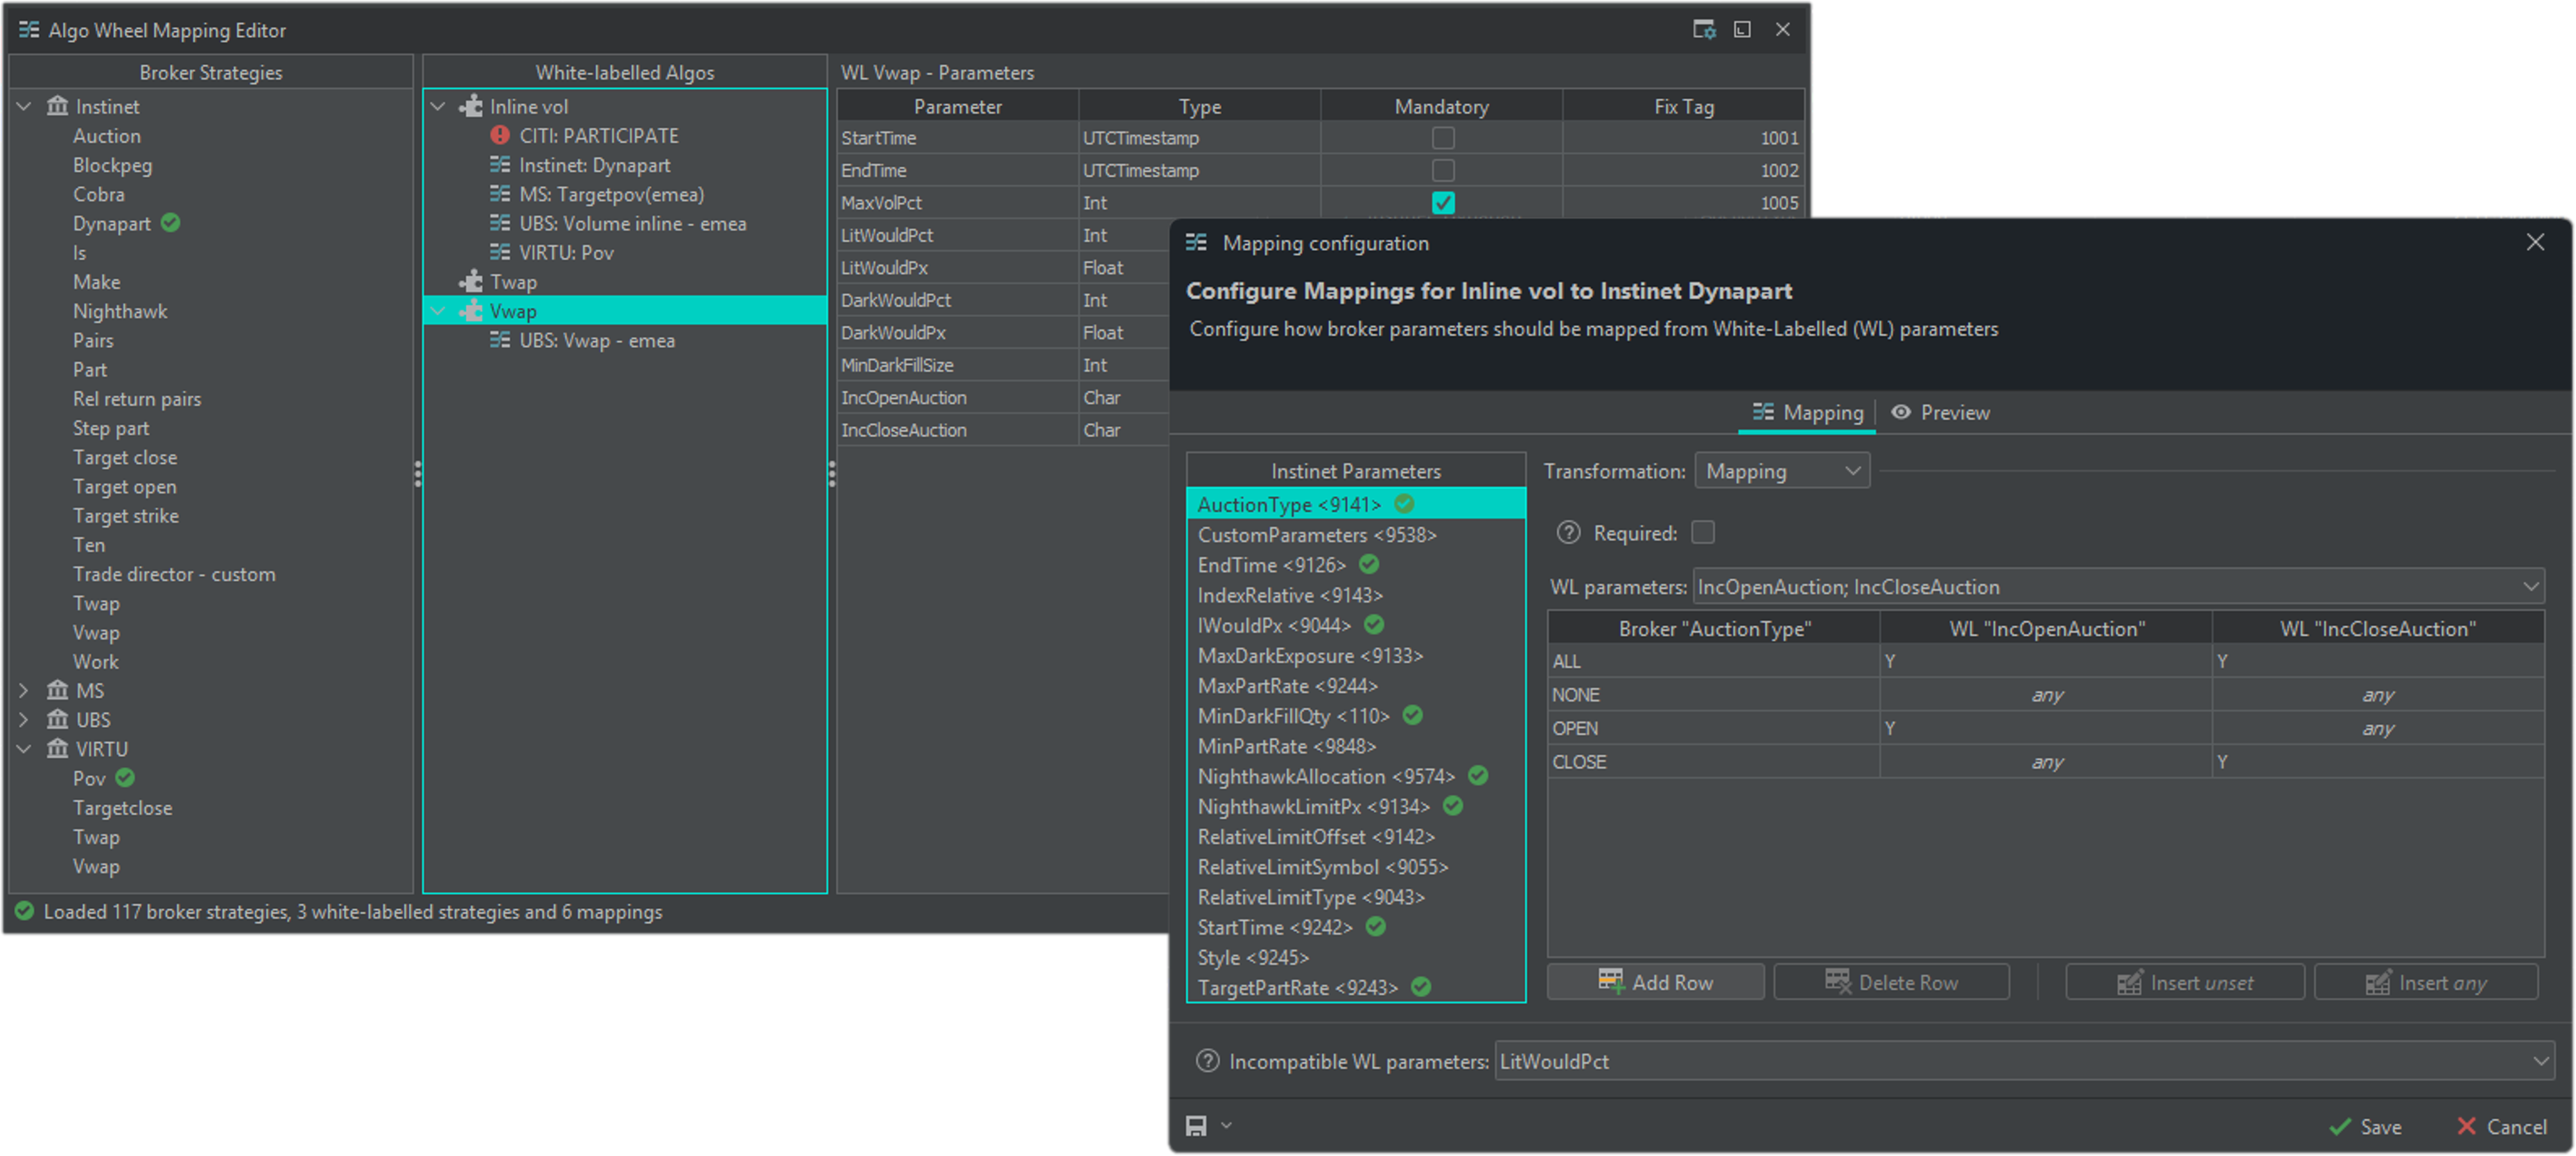
Task: Click the red error icon beside CITI: PARTICIPATE
Action: (x=500, y=135)
